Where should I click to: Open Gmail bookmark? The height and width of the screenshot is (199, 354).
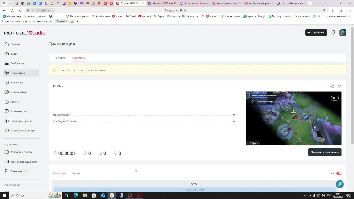click(x=131, y=16)
